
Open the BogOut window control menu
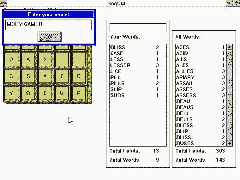click(4, 4)
